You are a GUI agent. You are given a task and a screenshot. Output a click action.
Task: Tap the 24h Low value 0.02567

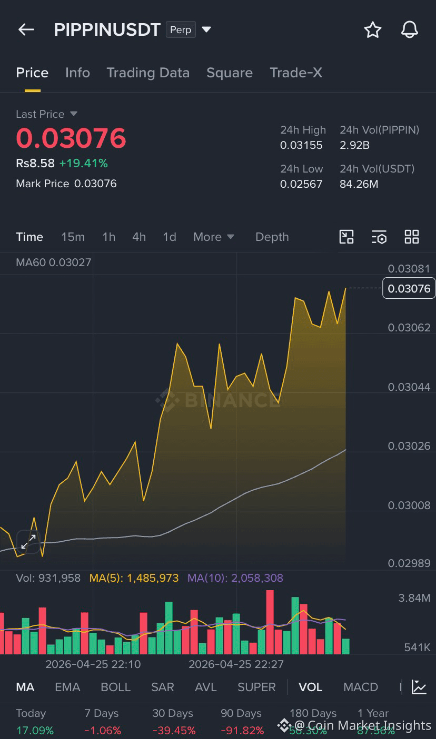[x=301, y=184]
